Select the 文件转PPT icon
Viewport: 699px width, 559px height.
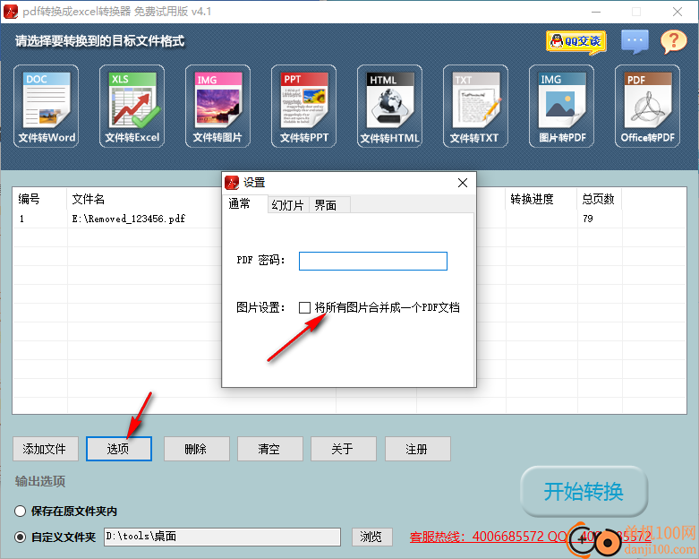(x=303, y=107)
